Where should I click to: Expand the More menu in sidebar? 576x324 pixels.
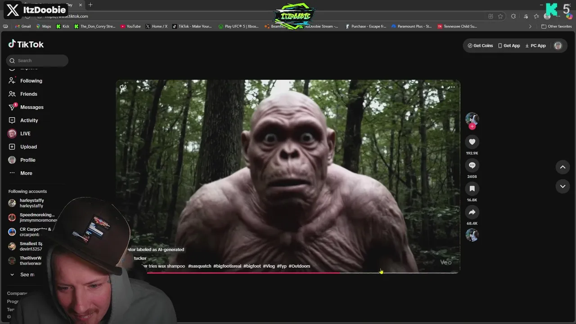click(x=20, y=173)
